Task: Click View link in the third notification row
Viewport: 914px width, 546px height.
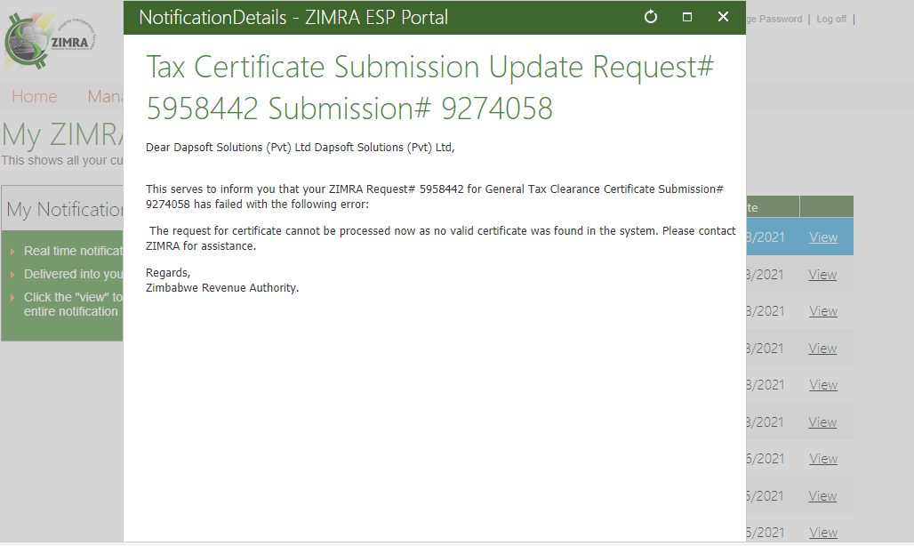Action: (823, 311)
